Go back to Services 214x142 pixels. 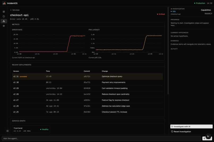[15, 10]
